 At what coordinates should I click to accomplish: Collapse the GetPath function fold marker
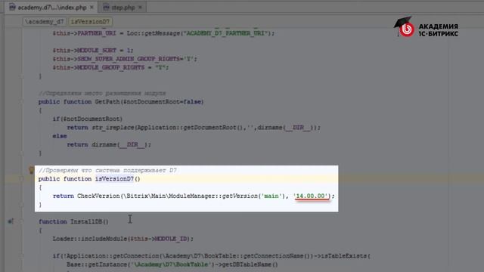[x=22, y=102]
